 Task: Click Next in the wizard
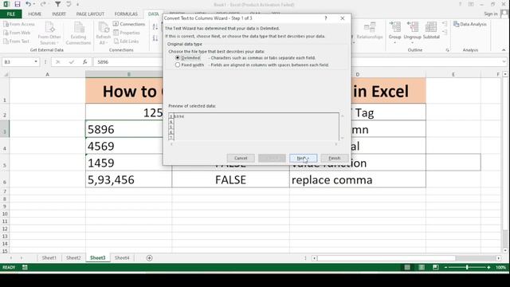[x=303, y=158]
